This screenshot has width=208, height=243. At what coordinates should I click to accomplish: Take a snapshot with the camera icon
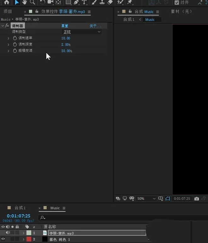tap(197, 199)
